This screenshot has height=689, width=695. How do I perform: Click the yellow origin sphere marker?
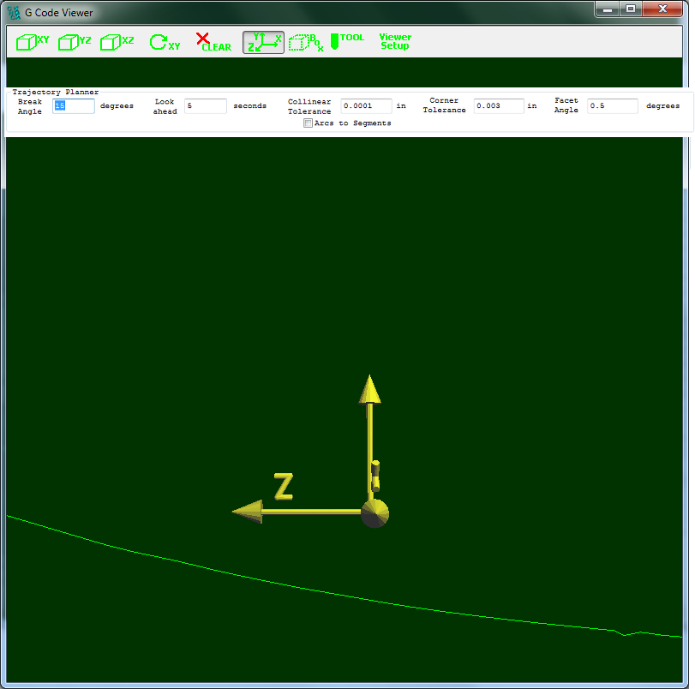(374, 514)
